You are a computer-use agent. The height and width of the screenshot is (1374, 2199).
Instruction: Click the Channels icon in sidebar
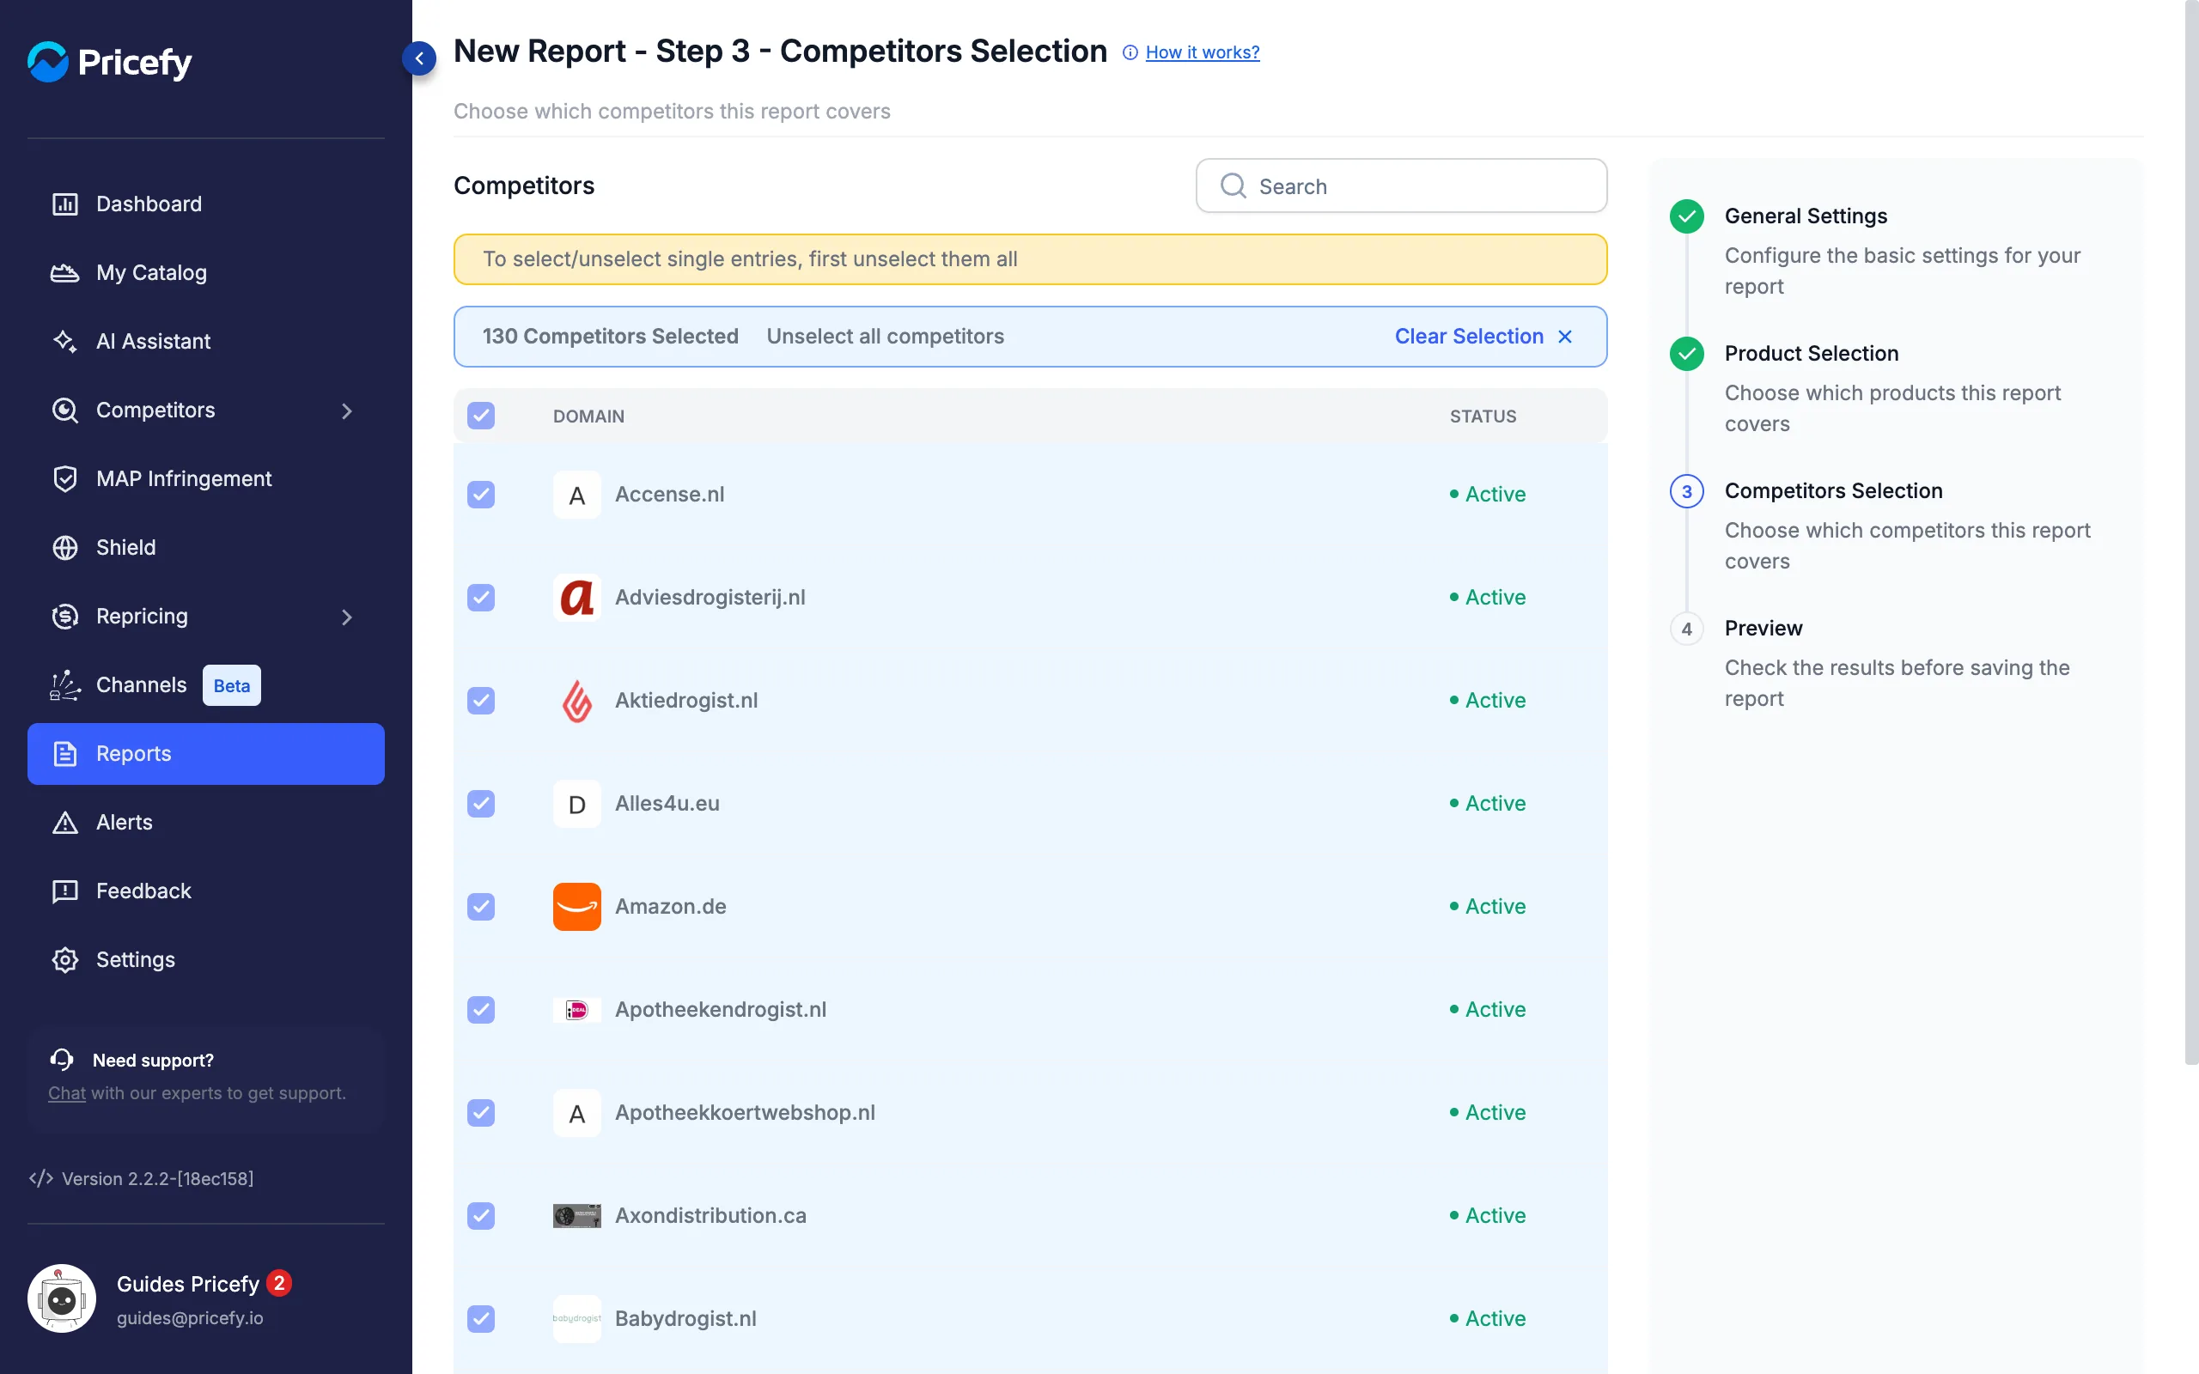pyautogui.click(x=64, y=684)
